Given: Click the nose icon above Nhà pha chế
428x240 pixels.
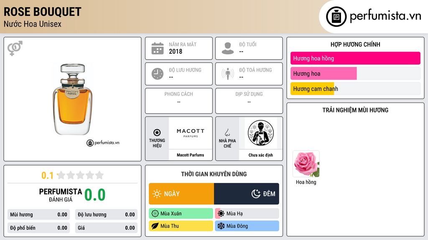Looking at the screenshot, I should 227,132.
